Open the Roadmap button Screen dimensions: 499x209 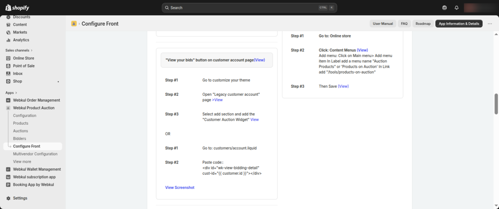tap(423, 24)
